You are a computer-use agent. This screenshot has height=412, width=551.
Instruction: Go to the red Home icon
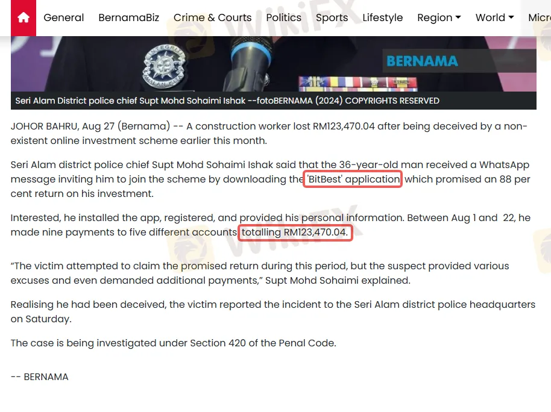23,17
